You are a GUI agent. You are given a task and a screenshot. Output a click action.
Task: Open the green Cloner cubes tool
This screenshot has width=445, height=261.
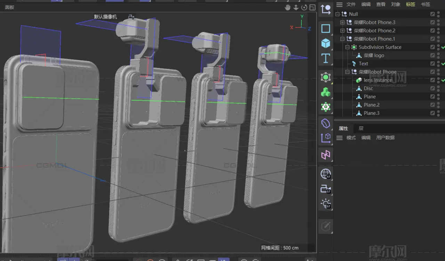coord(326,92)
